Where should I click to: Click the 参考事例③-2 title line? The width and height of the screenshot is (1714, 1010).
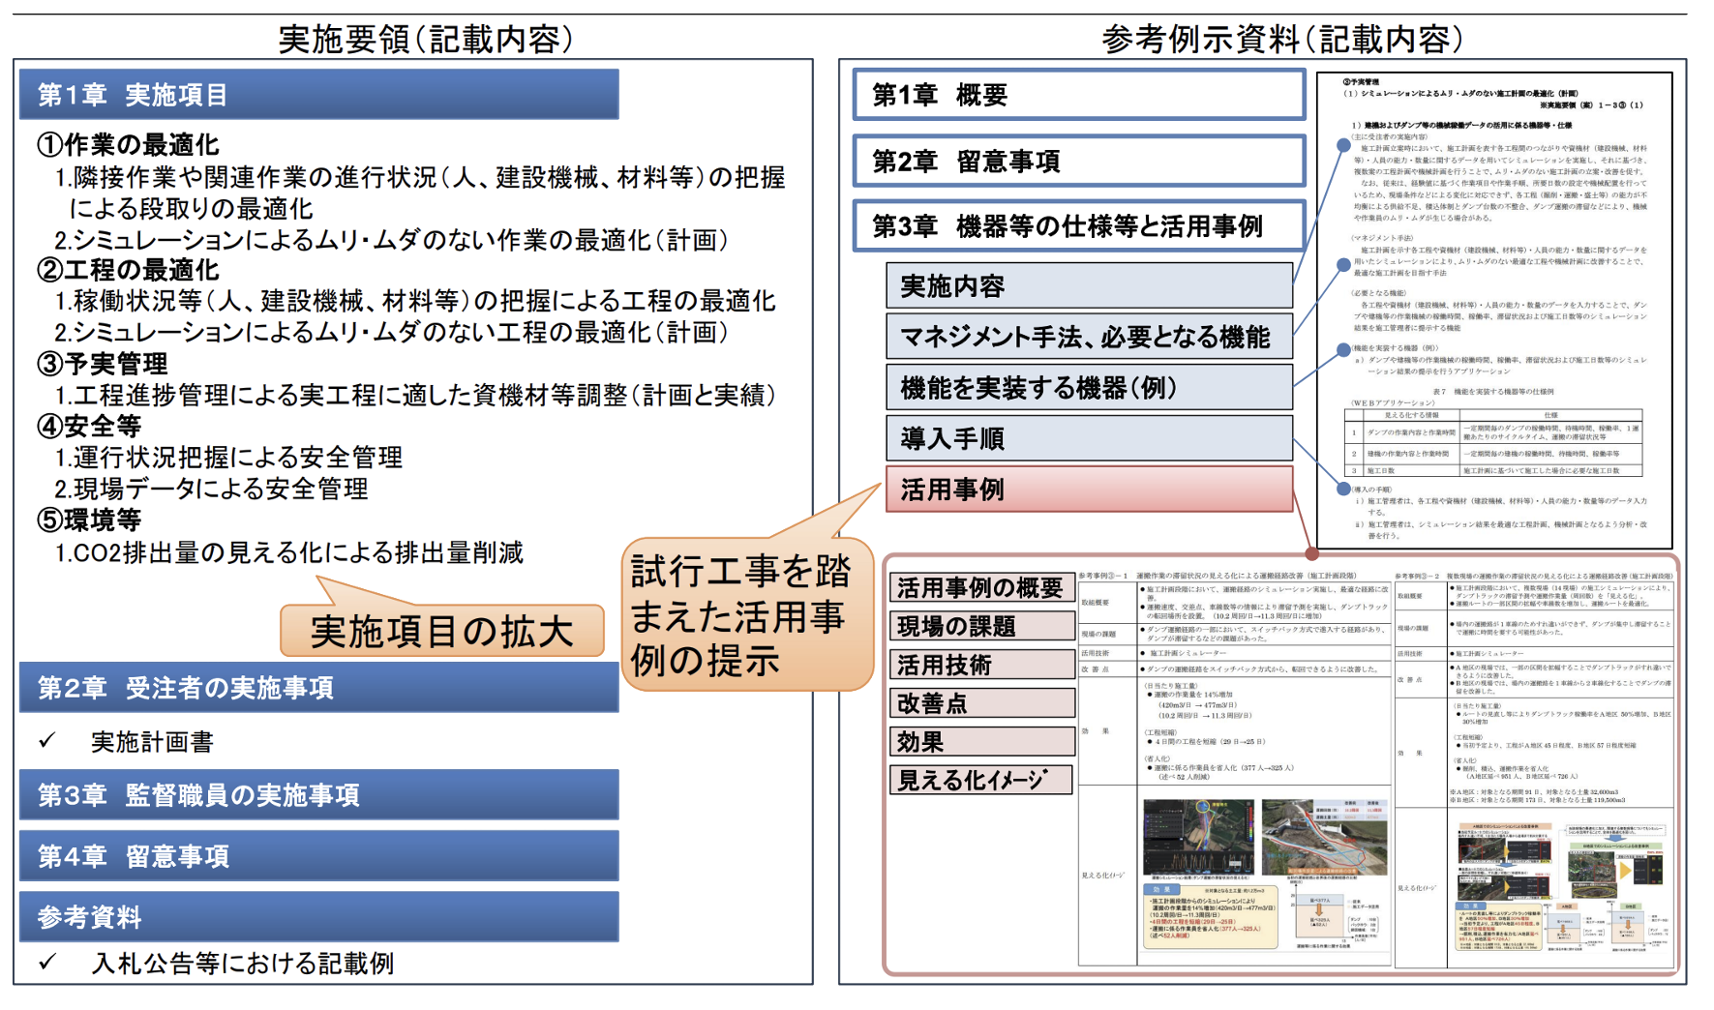tap(1534, 576)
